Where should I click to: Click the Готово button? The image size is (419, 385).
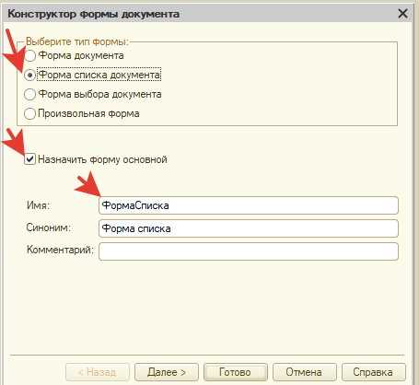pos(236,372)
